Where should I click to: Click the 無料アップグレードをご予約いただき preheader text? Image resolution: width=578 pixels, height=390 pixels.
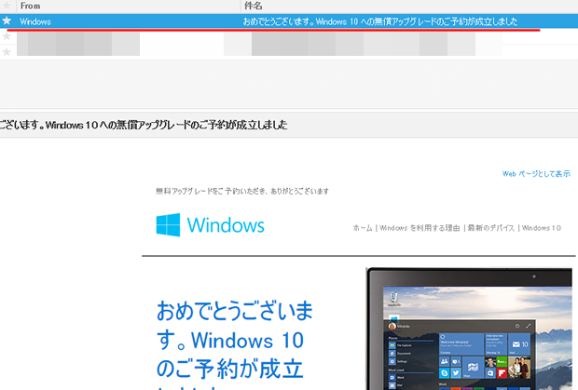pos(242,191)
